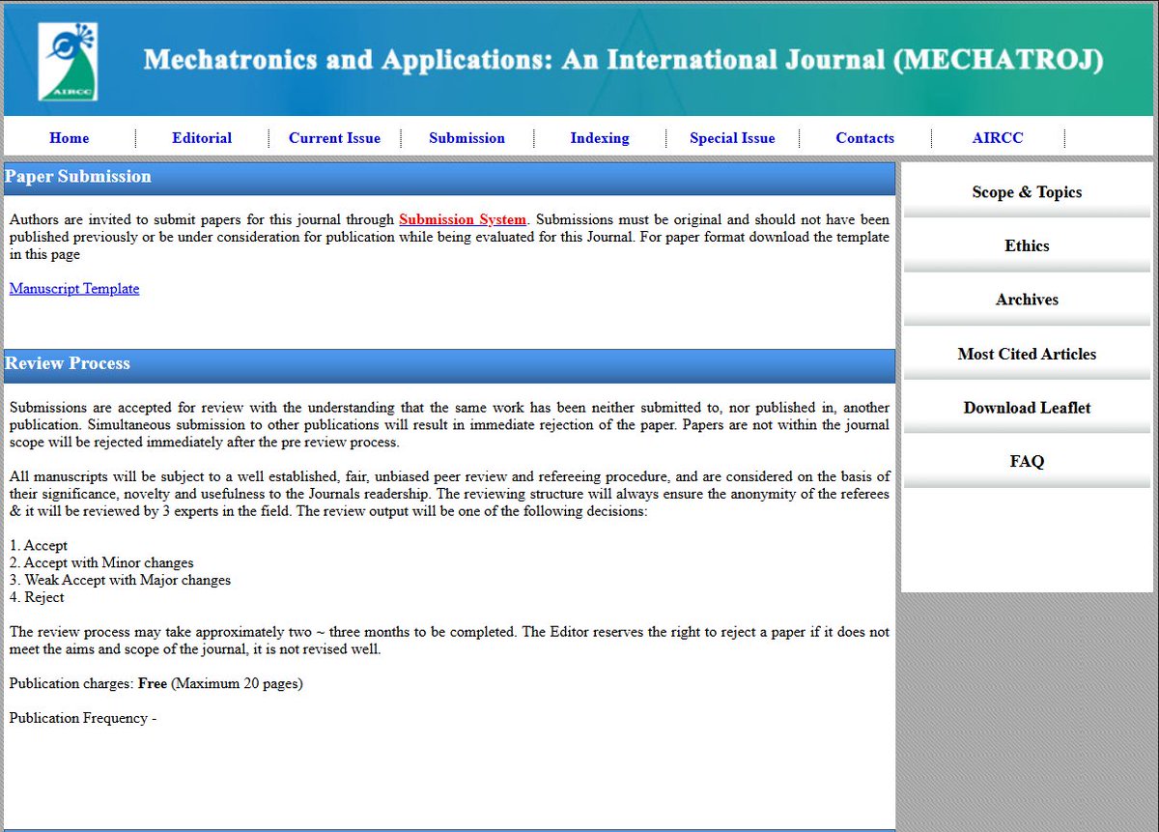The height and width of the screenshot is (832, 1159).
Task: Click the '4. Reject' decision line
Action: (x=37, y=597)
